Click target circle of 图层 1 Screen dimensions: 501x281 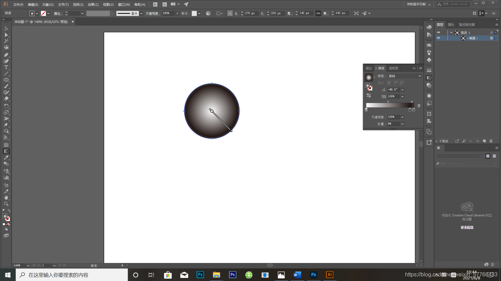click(491, 33)
